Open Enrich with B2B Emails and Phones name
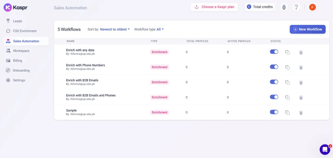This screenshot has height=158, width=333. 91,95
